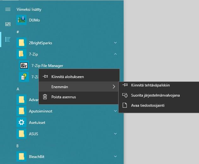
Task: Select Poista asennus menu entry
Action: (x=79, y=97)
